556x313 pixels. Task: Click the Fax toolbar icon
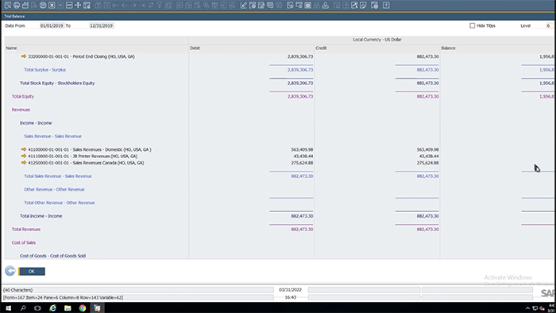tap(43, 6)
